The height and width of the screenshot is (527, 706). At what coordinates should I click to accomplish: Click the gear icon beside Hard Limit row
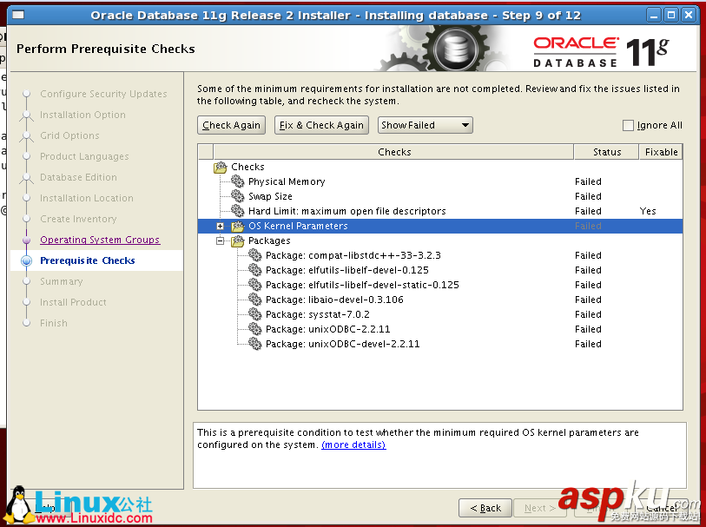(238, 211)
